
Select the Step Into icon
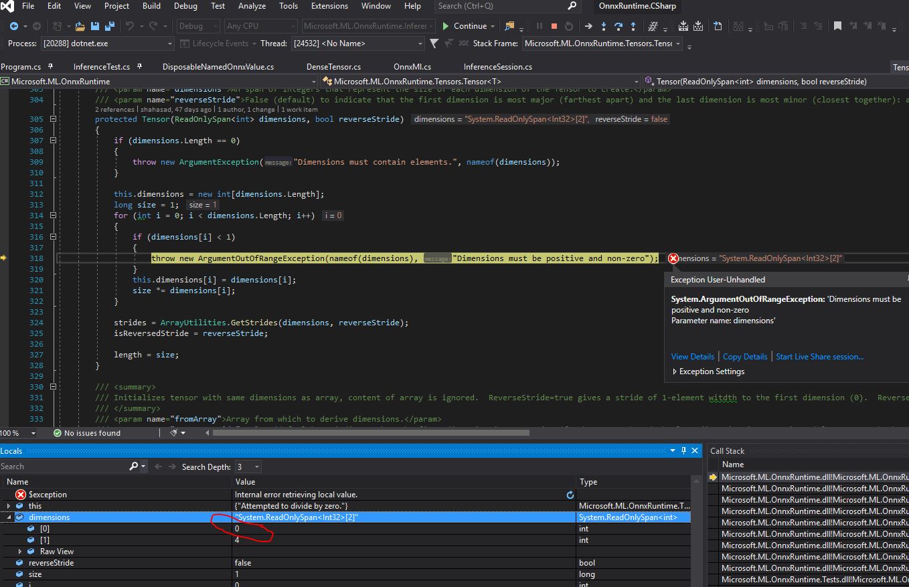click(x=604, y=25)
